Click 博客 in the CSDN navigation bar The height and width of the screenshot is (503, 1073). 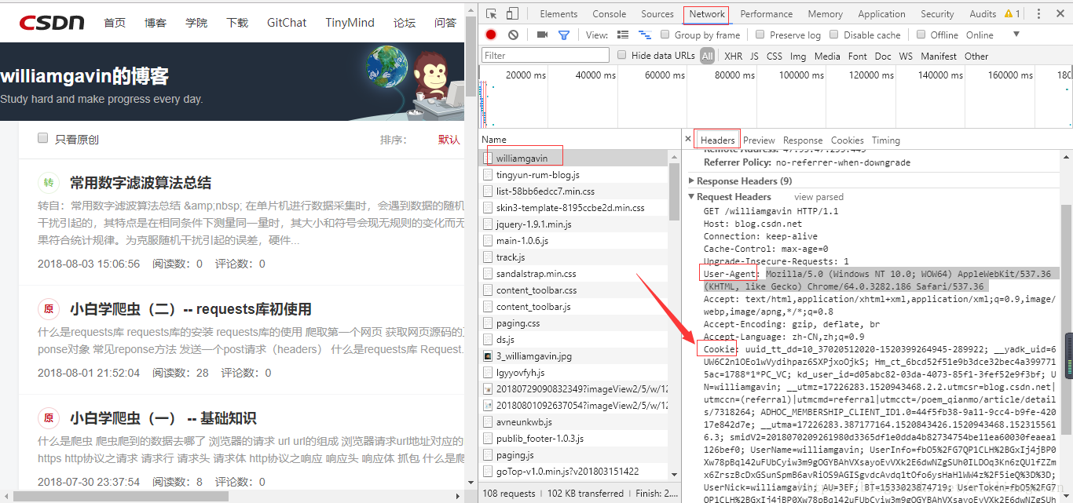[x=156, y=22]
